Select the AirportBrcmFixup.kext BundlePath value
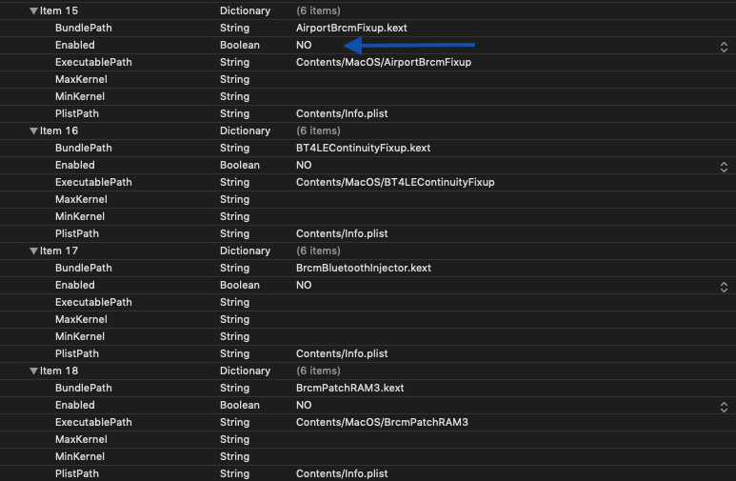The width and height of the screenshot is (736, 481). click(x=351, y=28)
